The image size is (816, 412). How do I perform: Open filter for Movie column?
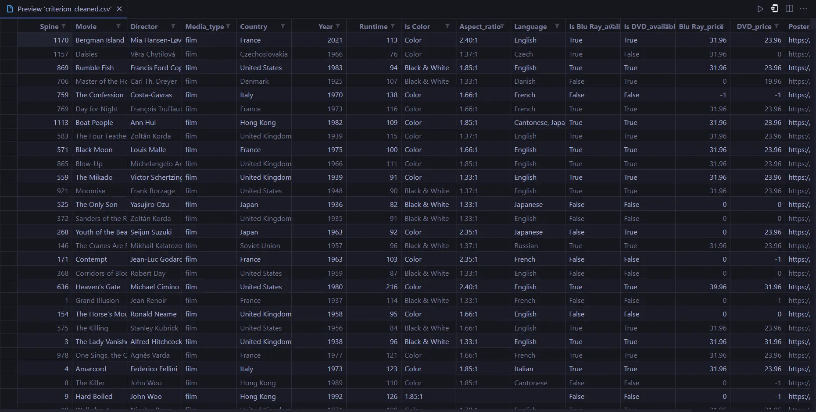(x=118, y=26)
